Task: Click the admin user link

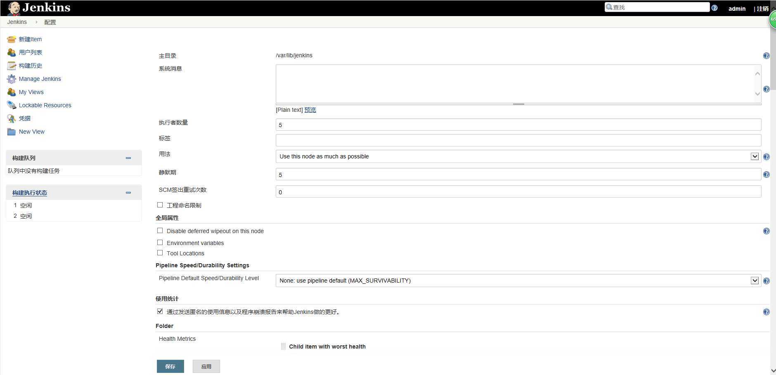Action: point(737,9)
